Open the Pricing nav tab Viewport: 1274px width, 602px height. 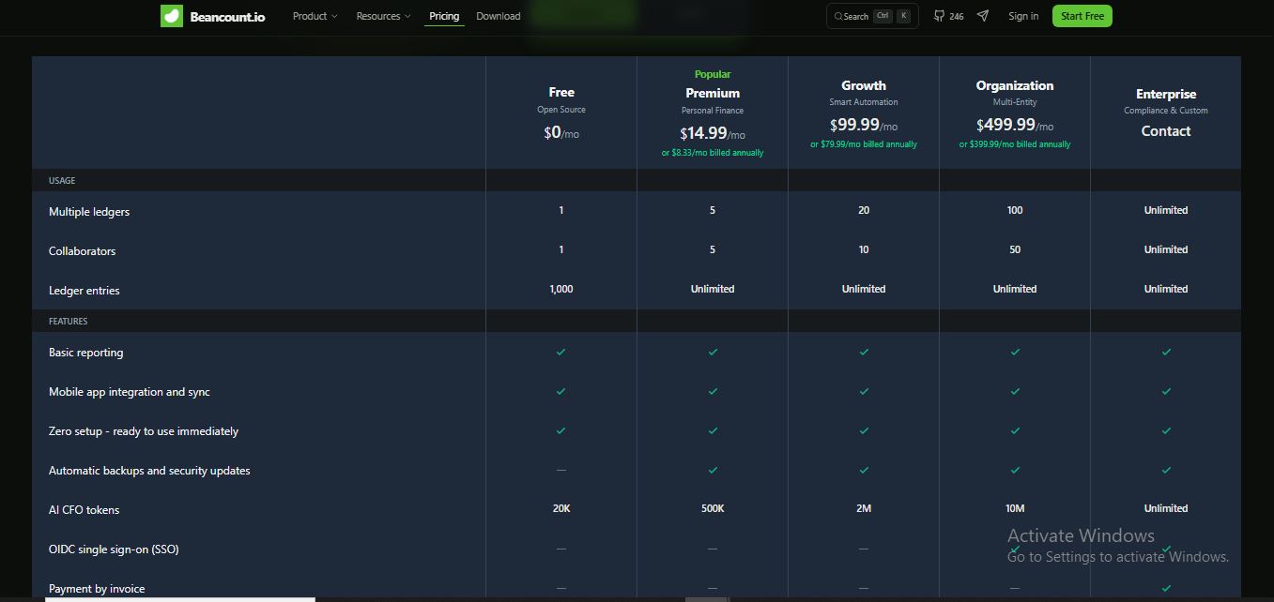tap(444, 16)
